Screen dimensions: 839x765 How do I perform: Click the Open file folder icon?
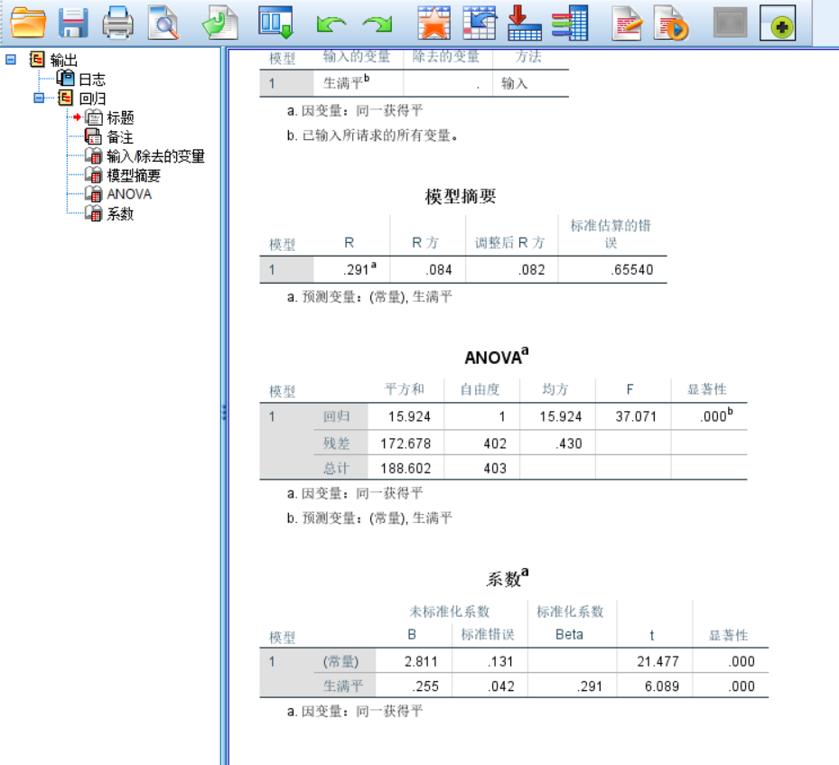pyautogui.click(x=28, y=23)
